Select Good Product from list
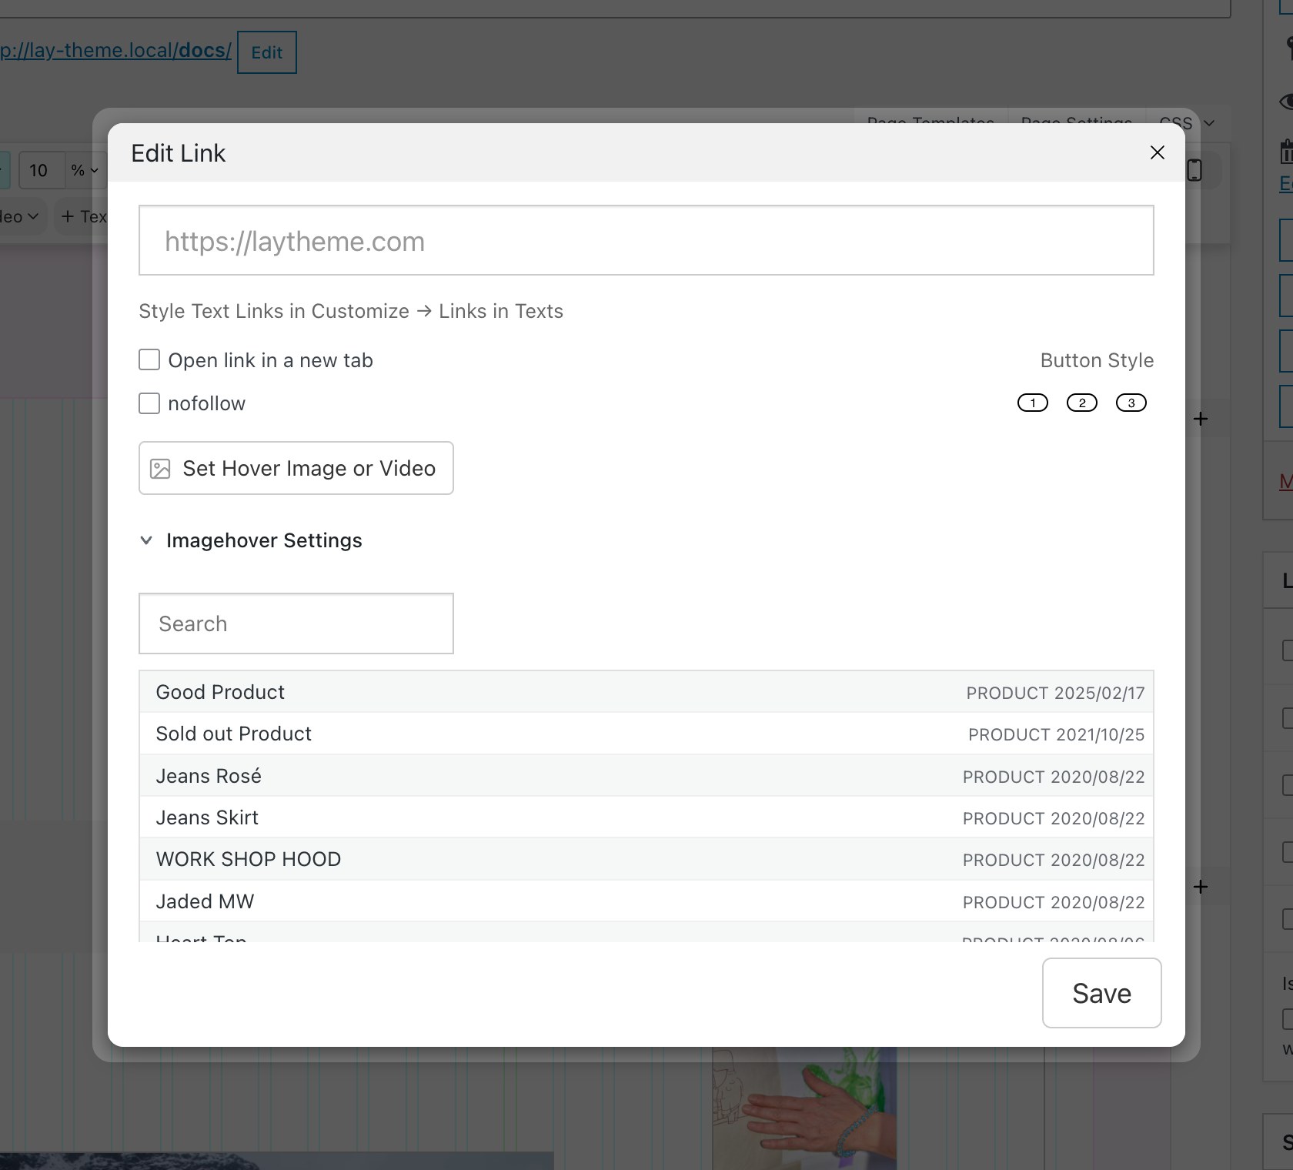This screenshot has height=1170, width=1293. coord(646,692)
